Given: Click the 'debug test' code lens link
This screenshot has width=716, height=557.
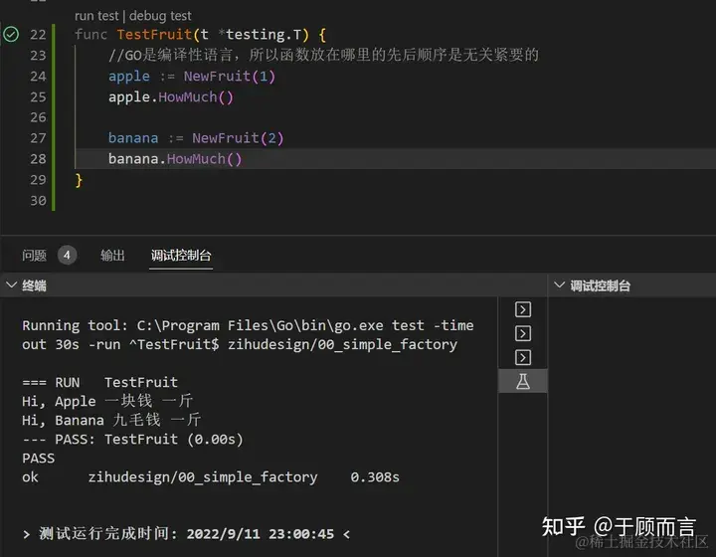Looking at the screenshot, I should click(160, 16).
